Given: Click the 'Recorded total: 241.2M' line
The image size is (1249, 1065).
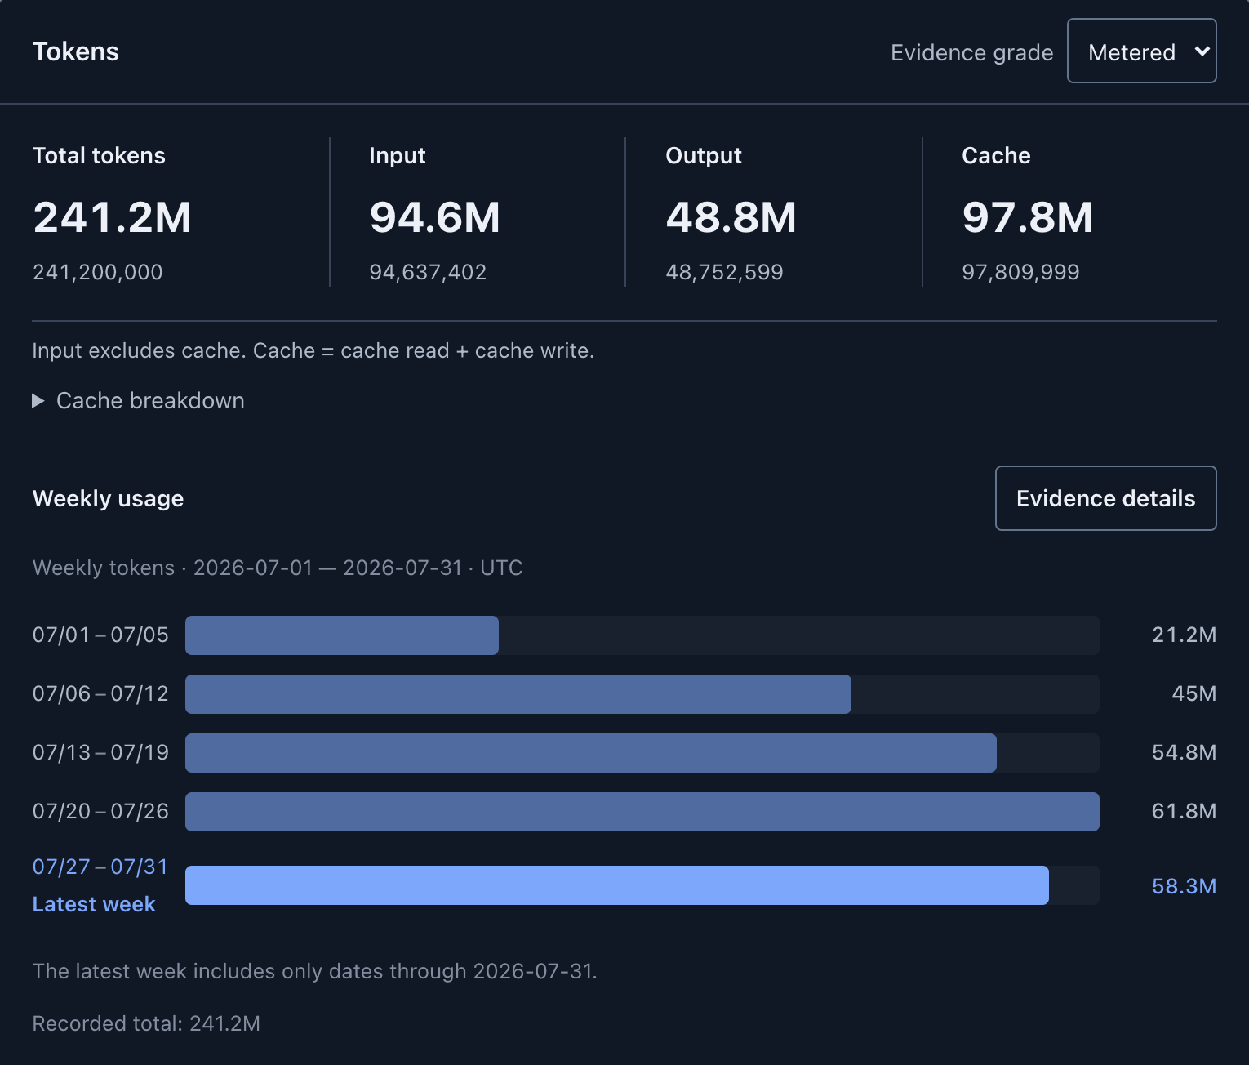Looking at the screenshot, I should coord(146,1023).
